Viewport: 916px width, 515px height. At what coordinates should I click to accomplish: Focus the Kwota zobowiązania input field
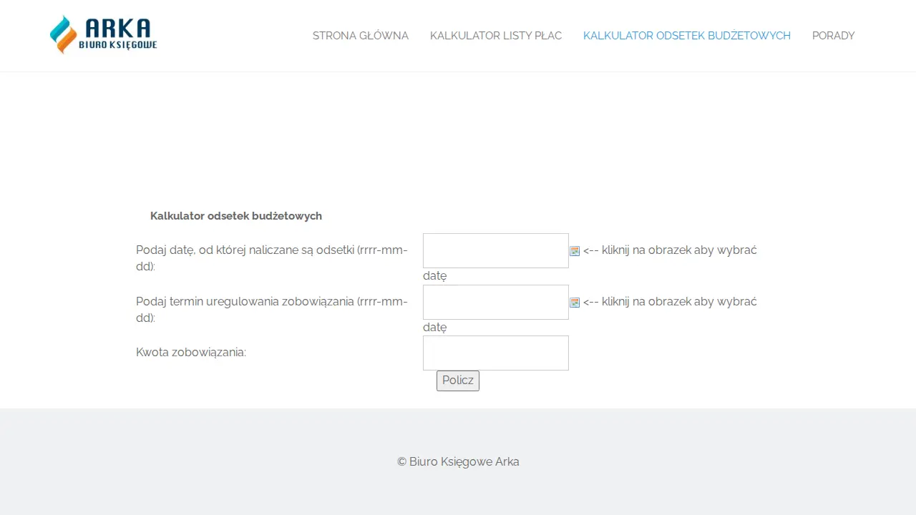click(496, 353)
